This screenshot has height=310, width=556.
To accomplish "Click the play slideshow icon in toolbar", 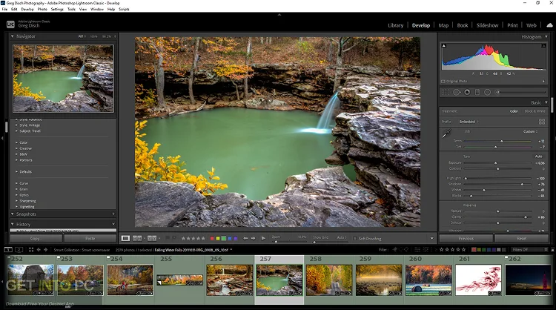I will (263, 238).
